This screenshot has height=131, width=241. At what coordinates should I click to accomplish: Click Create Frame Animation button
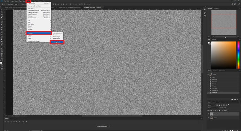102,127
